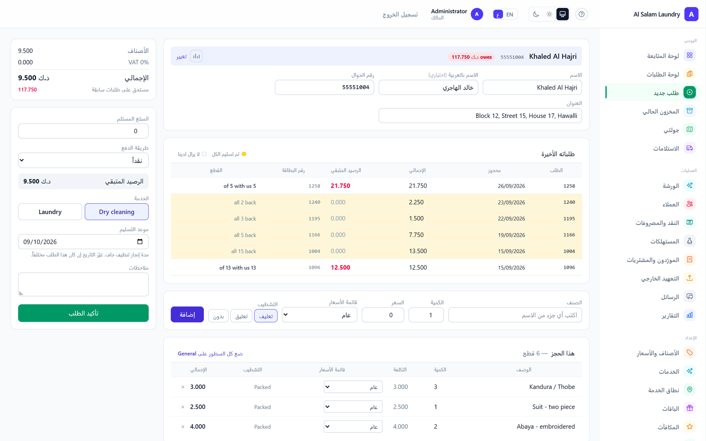This screenshot has width=706, height=441.
Task: Open العملاء customers page
Action: (653, 204)
